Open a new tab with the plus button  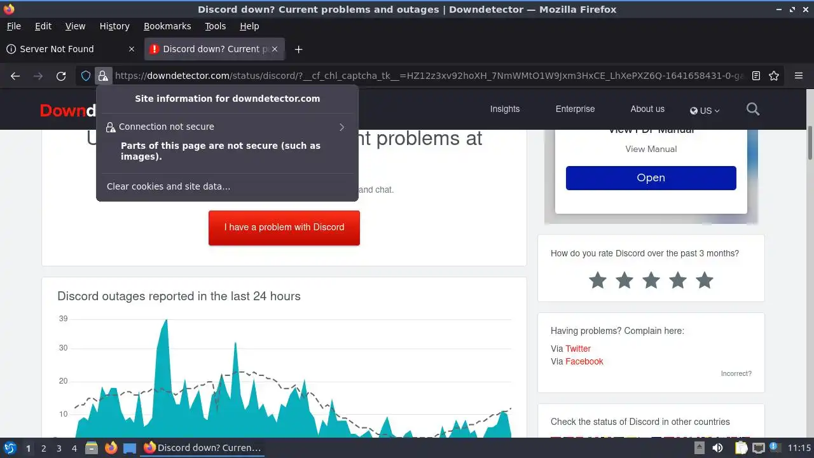click(298, 49)
